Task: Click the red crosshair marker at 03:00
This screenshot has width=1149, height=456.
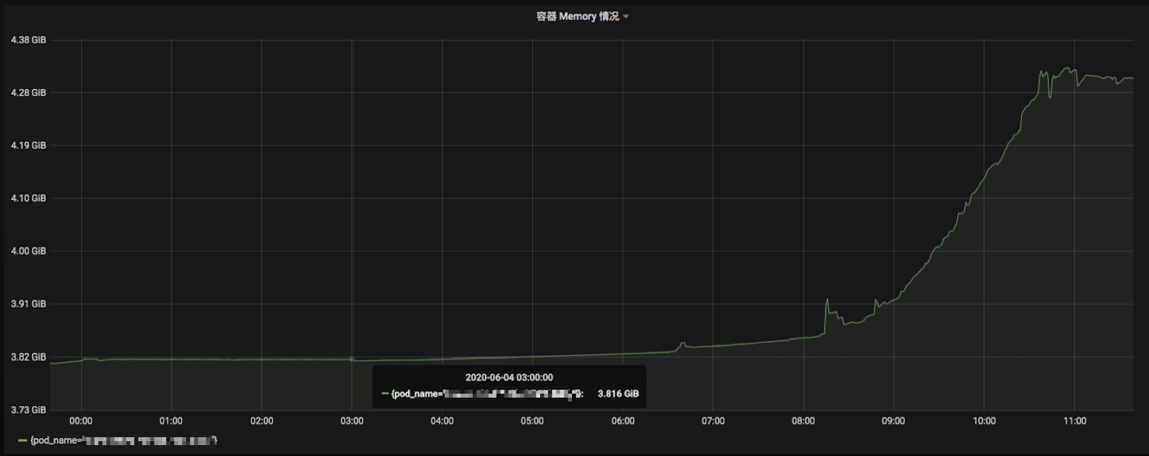Action: pos(352,225)
